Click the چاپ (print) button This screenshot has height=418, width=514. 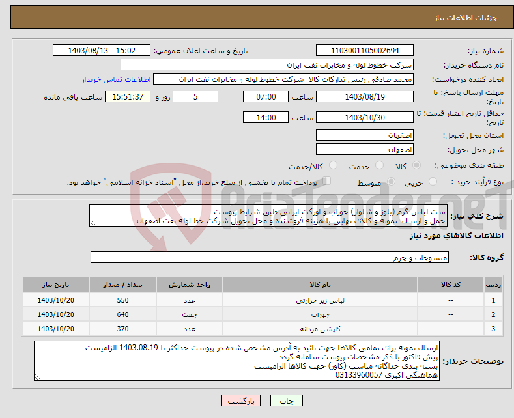[x=286, y=400]
